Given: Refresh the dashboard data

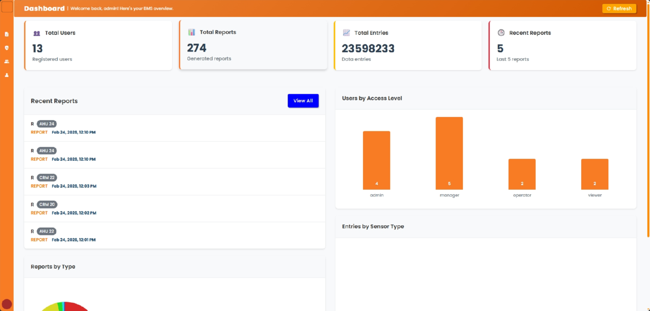Looking at the screenshot, I should point(619,9).
